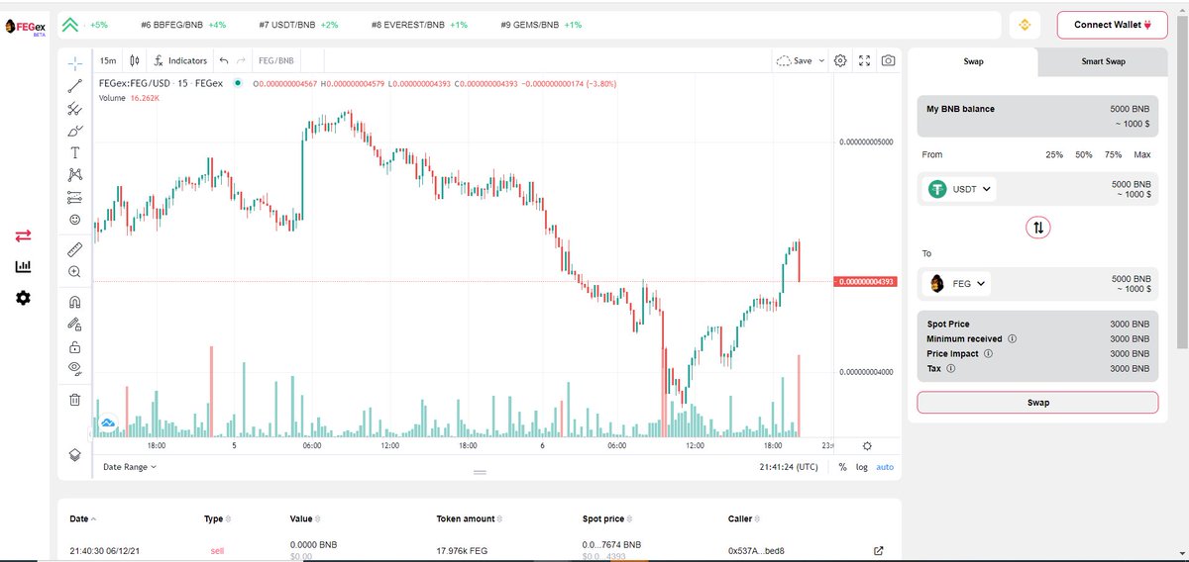Select the trend line drawing tool
1189x562 pixels.
74,85
